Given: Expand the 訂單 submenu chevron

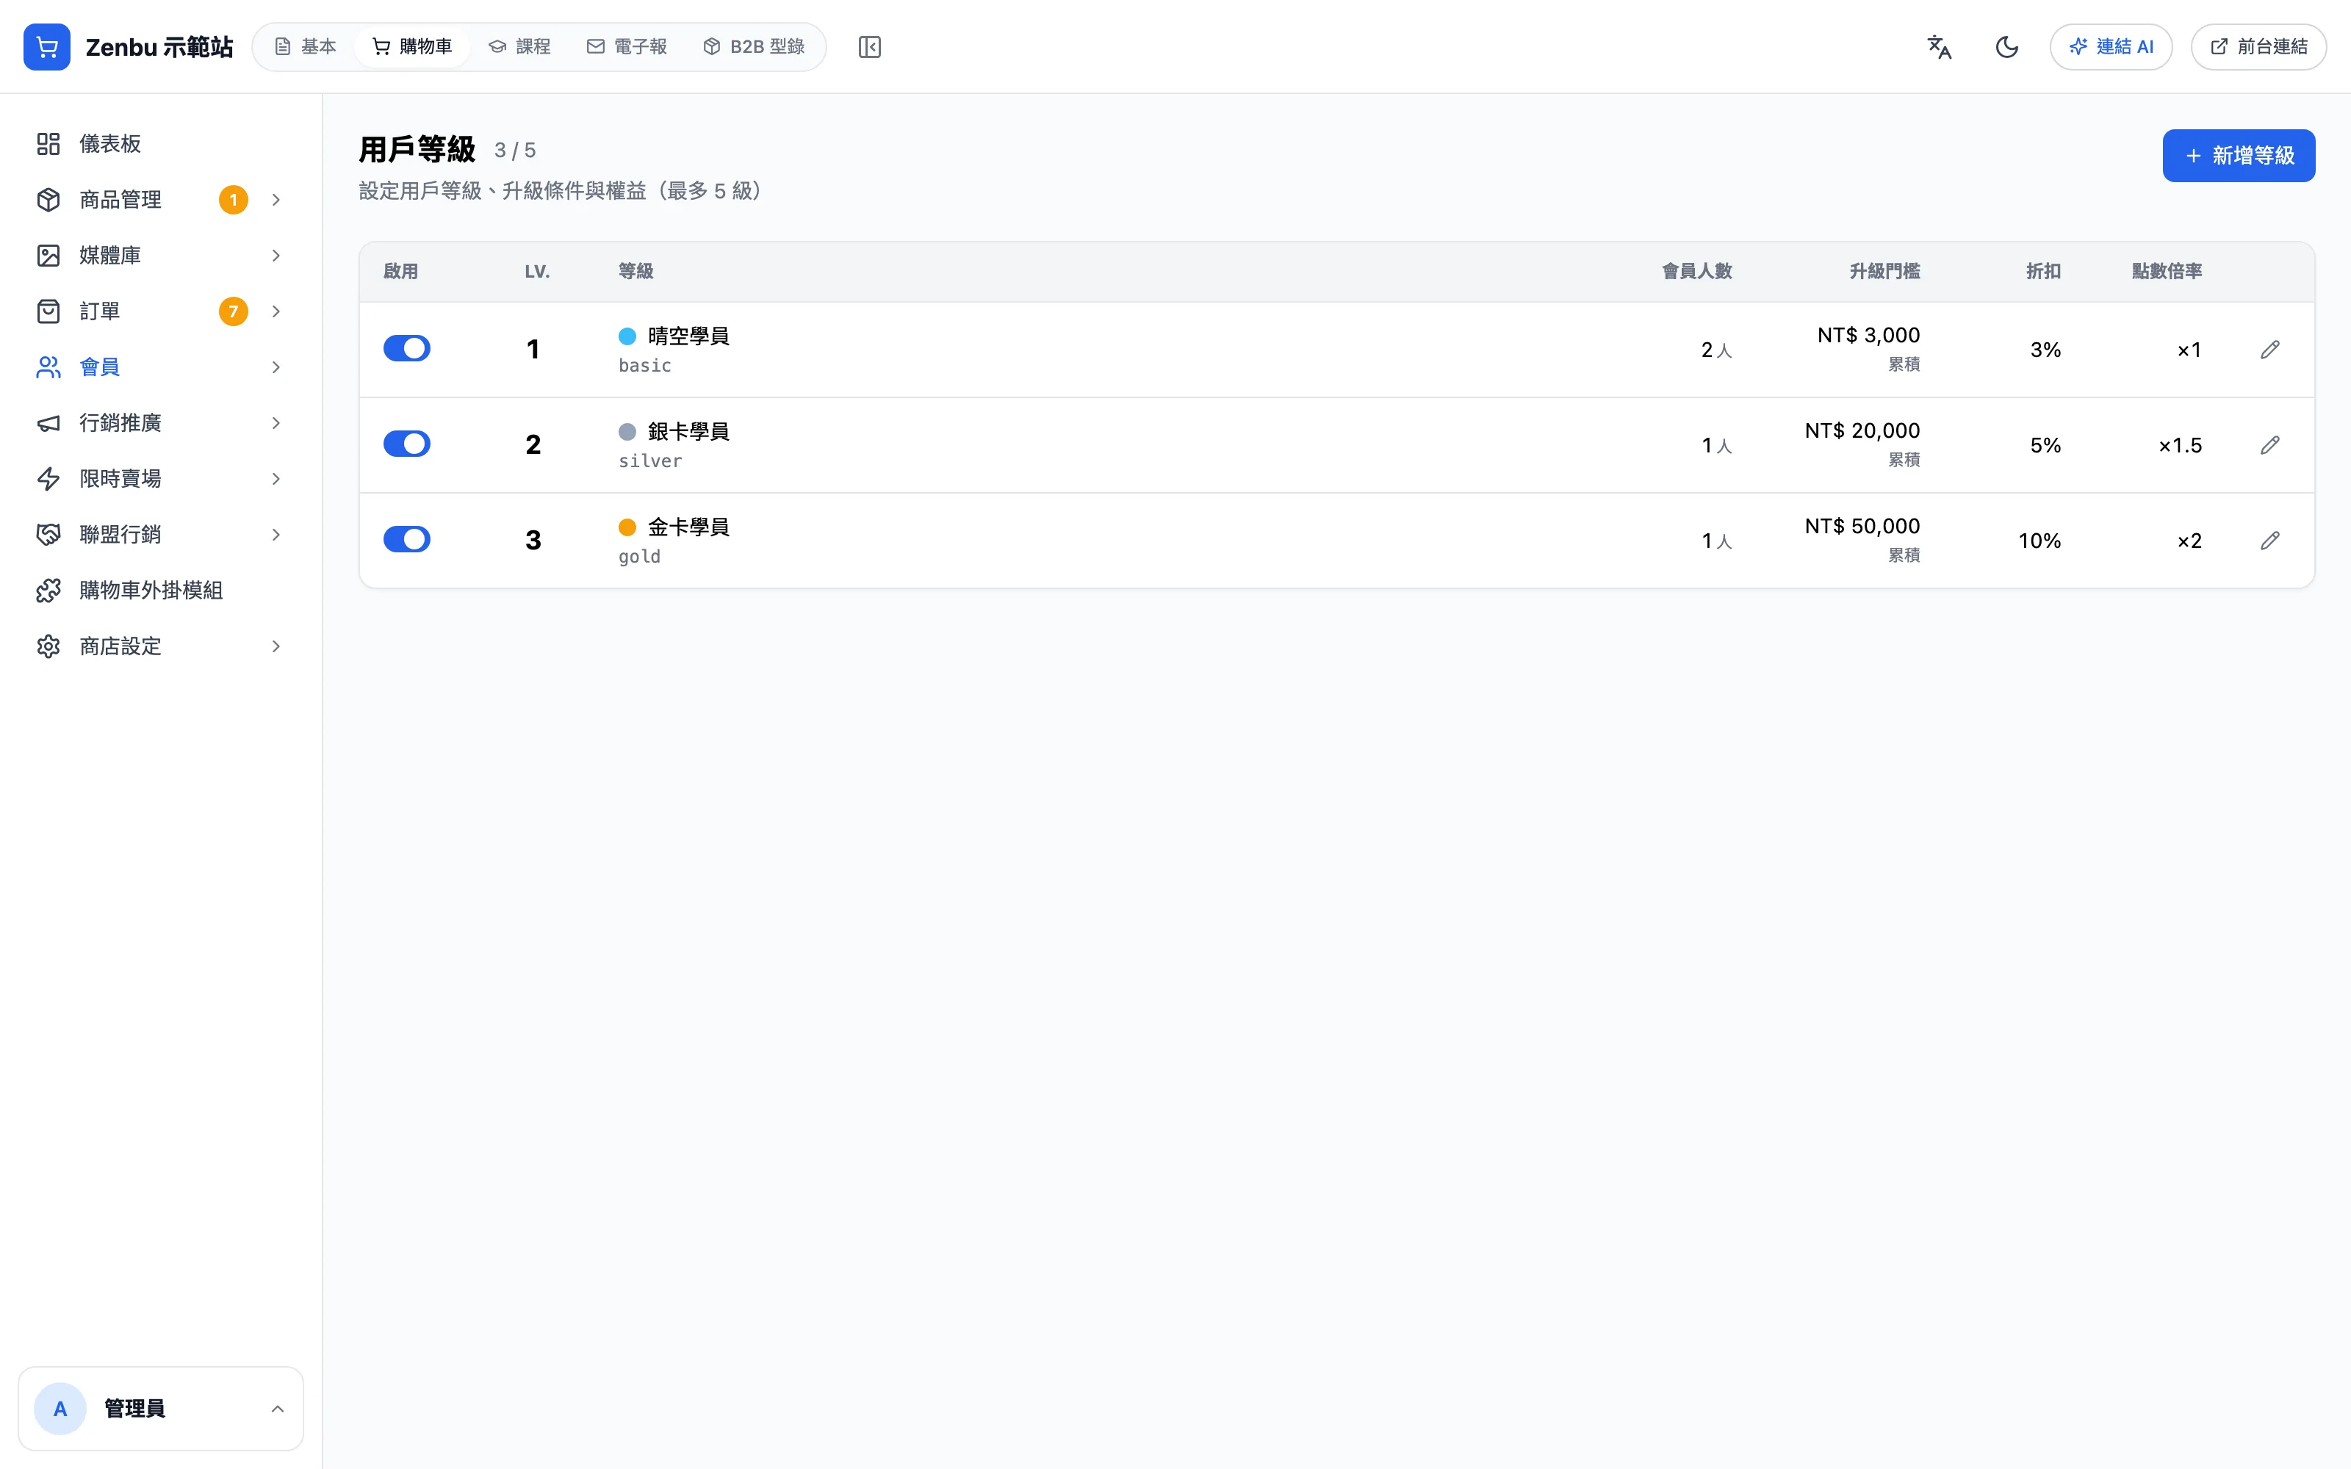Looking at the screenshot, I should tap(276, 311).
